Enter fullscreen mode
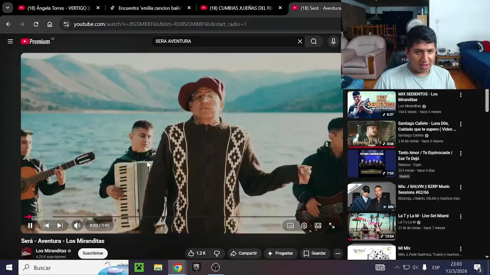The width and height of the screenshot is (490, 275). pyautogui.click(x=332, y=225)
